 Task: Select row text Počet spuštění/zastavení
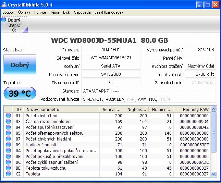[49, 127]
